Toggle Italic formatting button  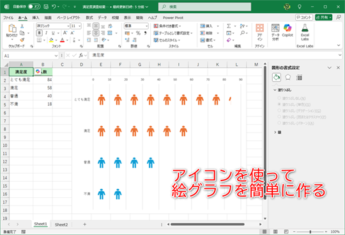pyautogui.click(x=46, y=33)
